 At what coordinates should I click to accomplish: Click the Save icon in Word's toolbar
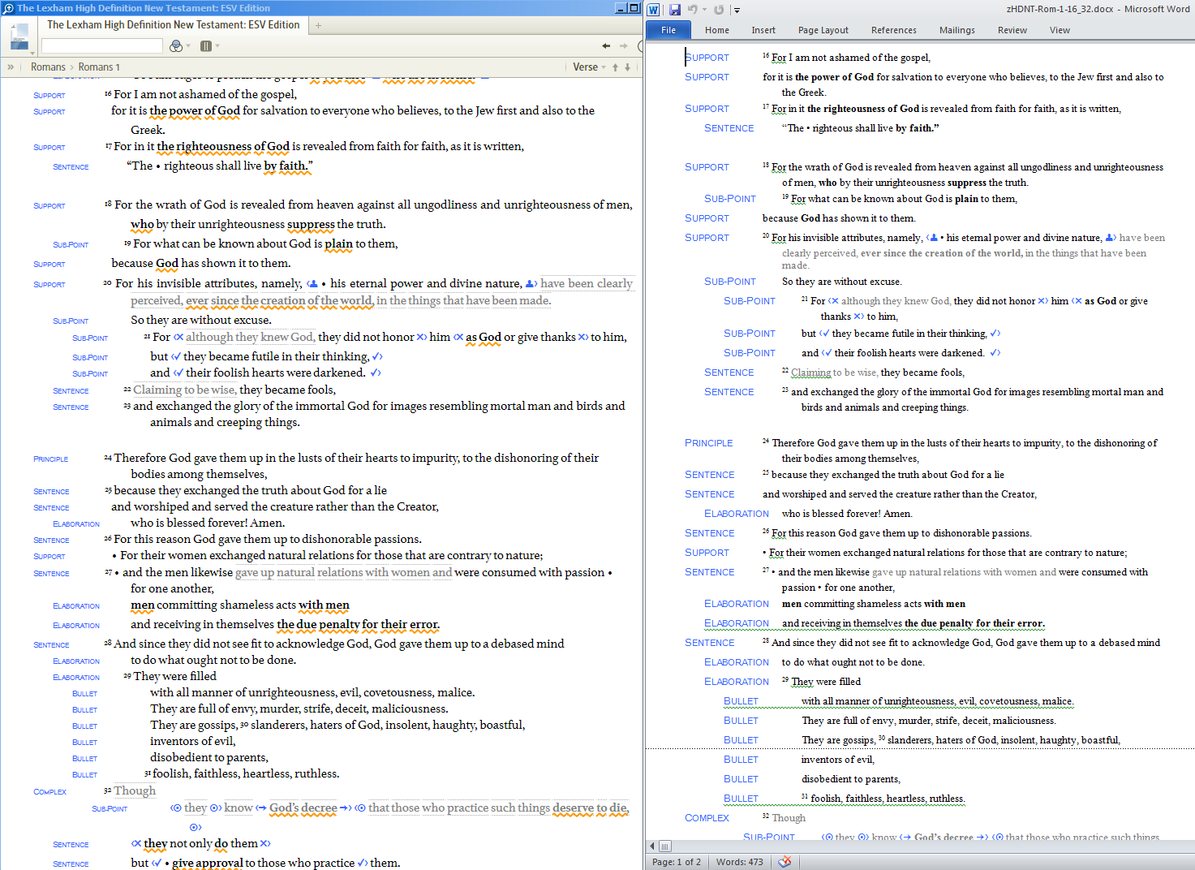pos(675,10)
